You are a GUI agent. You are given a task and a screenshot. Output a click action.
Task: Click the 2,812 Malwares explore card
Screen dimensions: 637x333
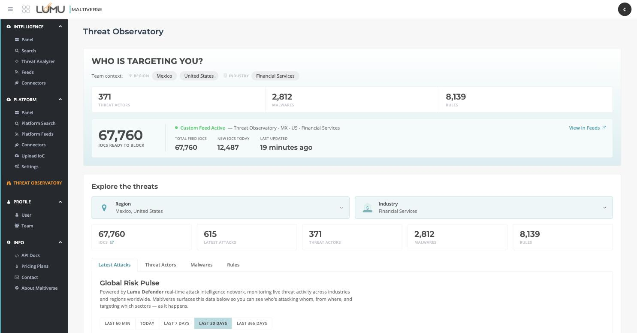tap(457, 237)
